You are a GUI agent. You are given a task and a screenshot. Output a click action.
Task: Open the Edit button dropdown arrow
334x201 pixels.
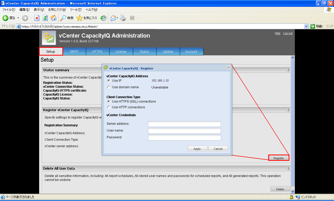coord(138,18)
